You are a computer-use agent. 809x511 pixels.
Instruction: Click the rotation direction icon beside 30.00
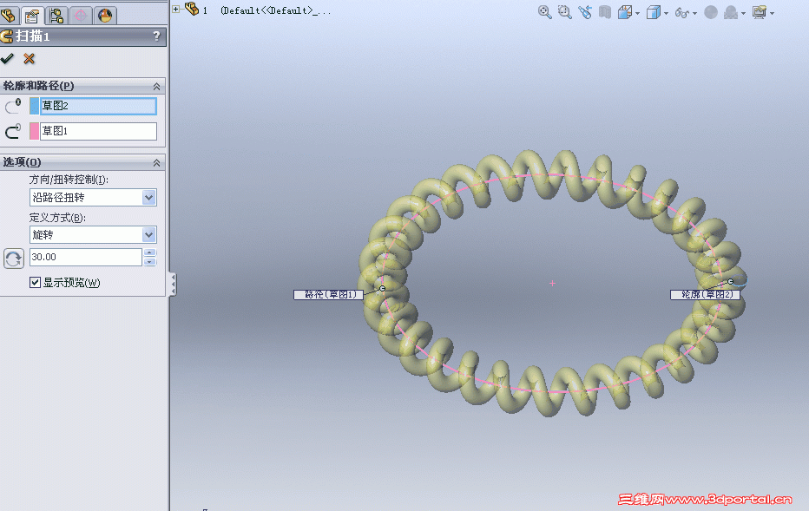(14, 259)
